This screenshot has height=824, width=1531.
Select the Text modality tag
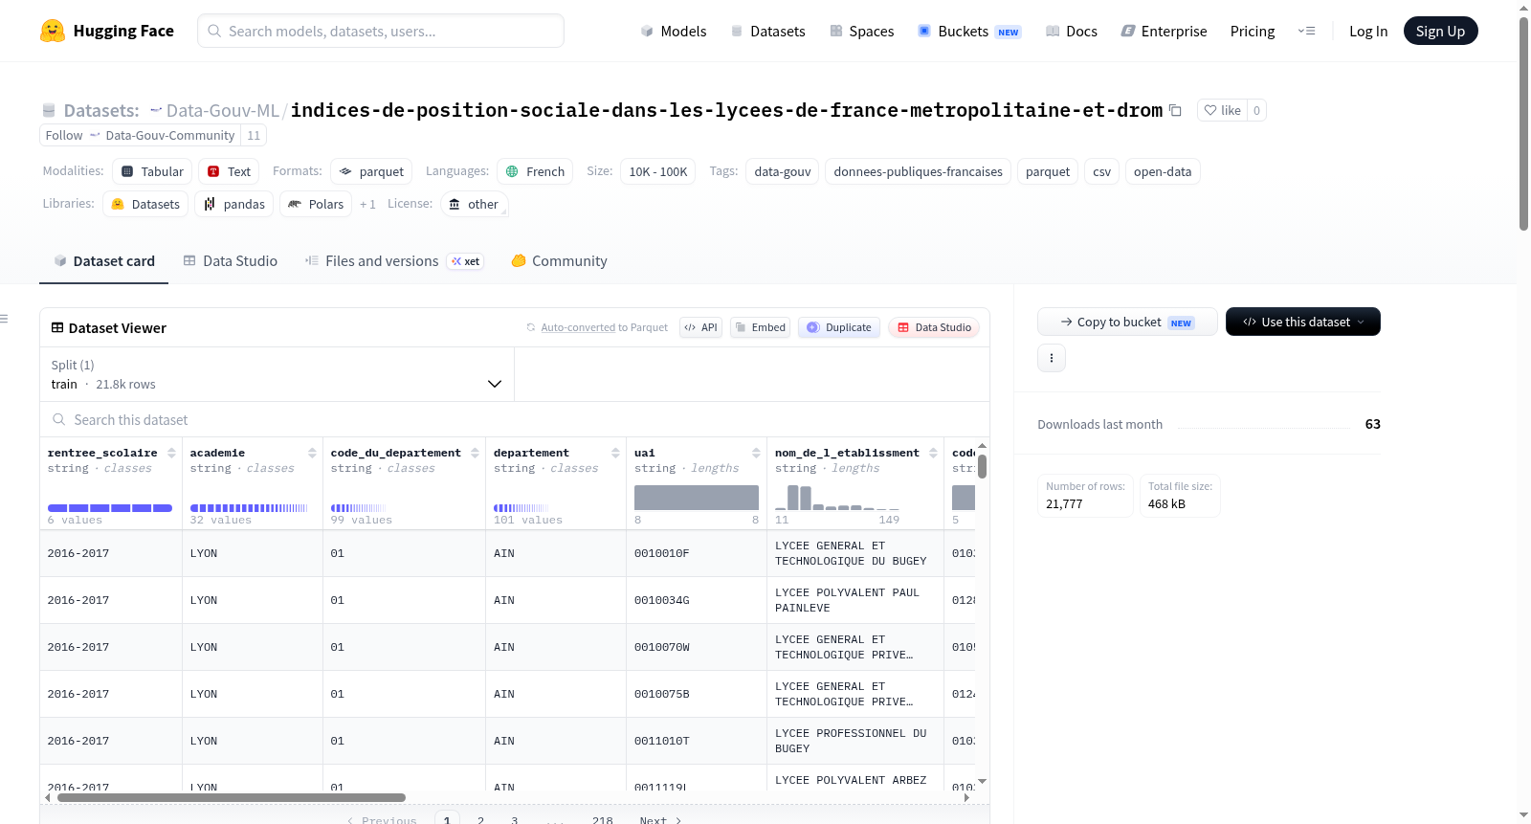[230, 171]
